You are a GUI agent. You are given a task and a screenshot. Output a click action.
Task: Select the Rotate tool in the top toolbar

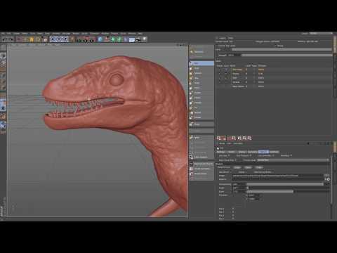pos(37,39)
